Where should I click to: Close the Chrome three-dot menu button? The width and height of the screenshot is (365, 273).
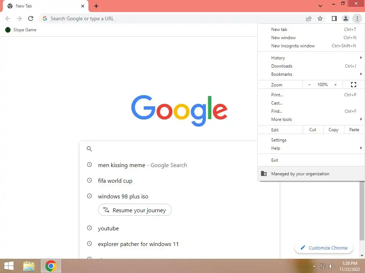coord(357,18)
